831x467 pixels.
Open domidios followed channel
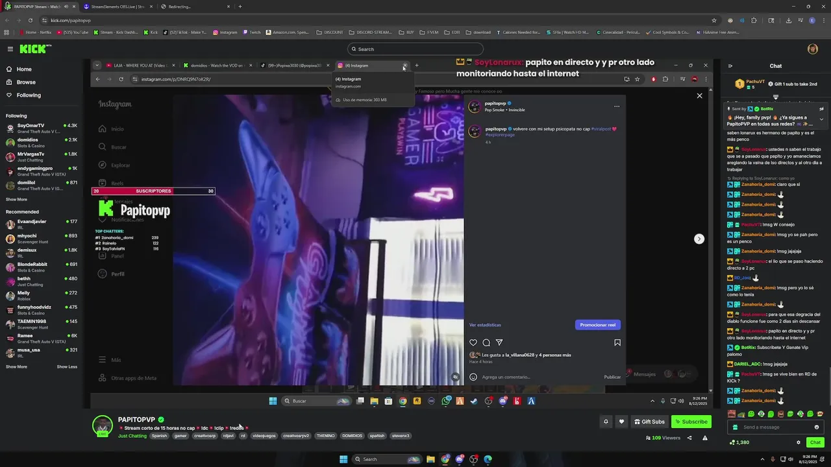[40, 142]
